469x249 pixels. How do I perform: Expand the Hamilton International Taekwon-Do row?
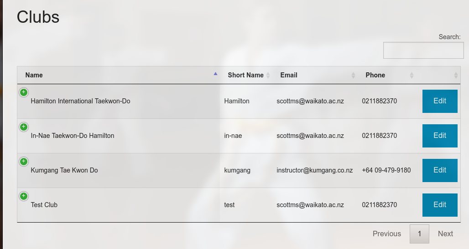tap(24, 92)
